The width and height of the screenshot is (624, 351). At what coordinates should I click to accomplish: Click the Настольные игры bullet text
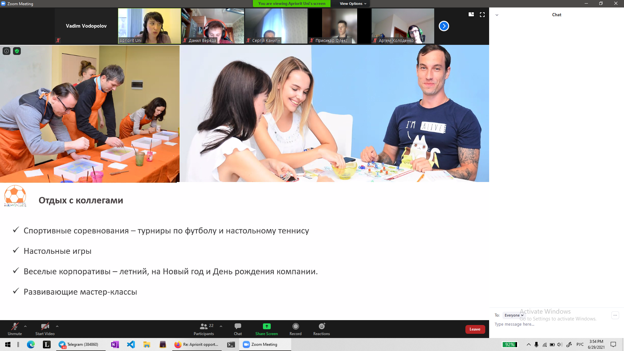[x=58, y=251]
